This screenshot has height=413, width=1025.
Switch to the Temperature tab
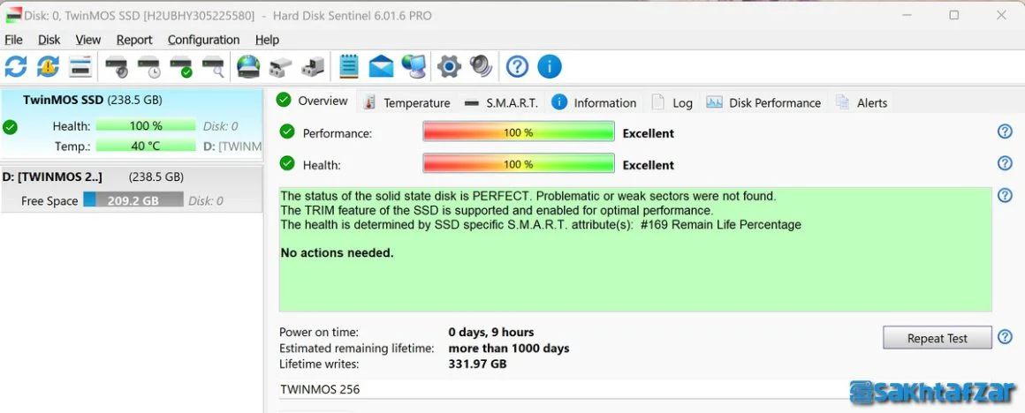(x=408, y=102)
